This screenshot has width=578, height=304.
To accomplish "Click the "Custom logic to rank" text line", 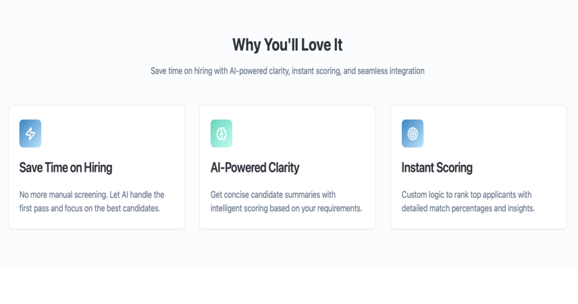I will [467, 195].
